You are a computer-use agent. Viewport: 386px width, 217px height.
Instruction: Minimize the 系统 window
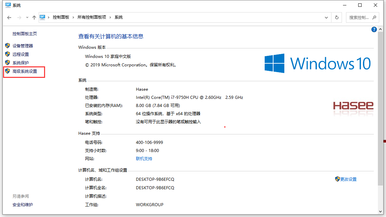point(345,5)
